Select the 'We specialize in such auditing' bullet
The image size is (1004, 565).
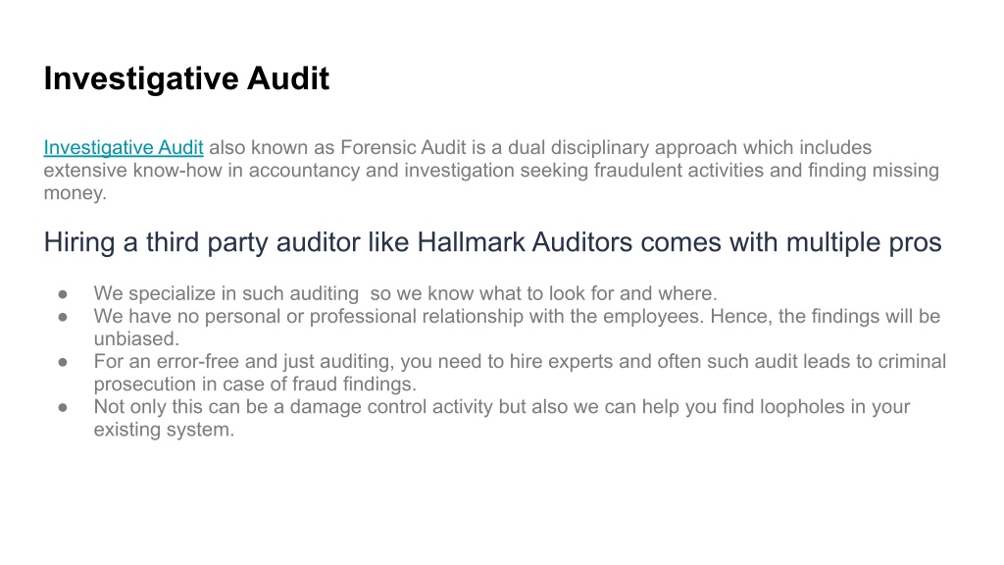(405, 293)
